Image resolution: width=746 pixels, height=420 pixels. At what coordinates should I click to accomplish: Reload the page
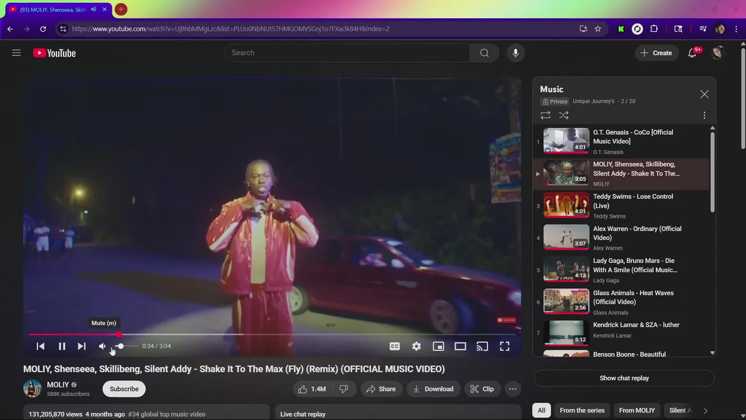(43, 29)
